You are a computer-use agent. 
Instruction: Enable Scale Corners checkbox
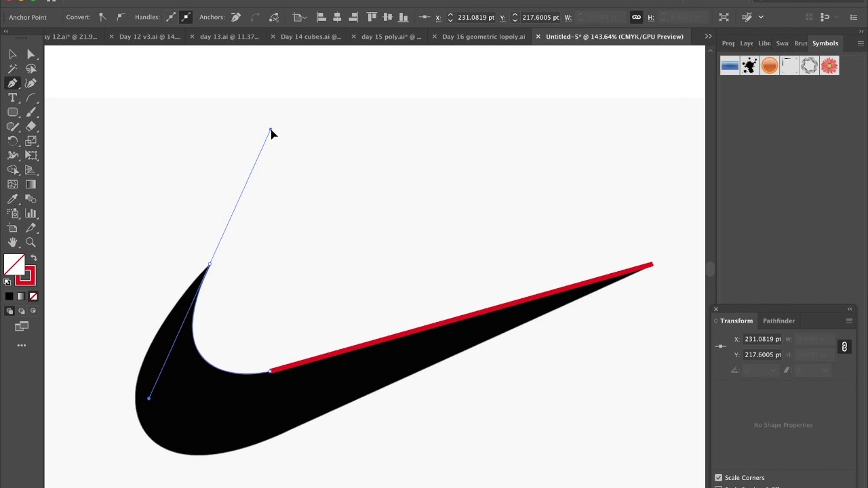point(719,478)
